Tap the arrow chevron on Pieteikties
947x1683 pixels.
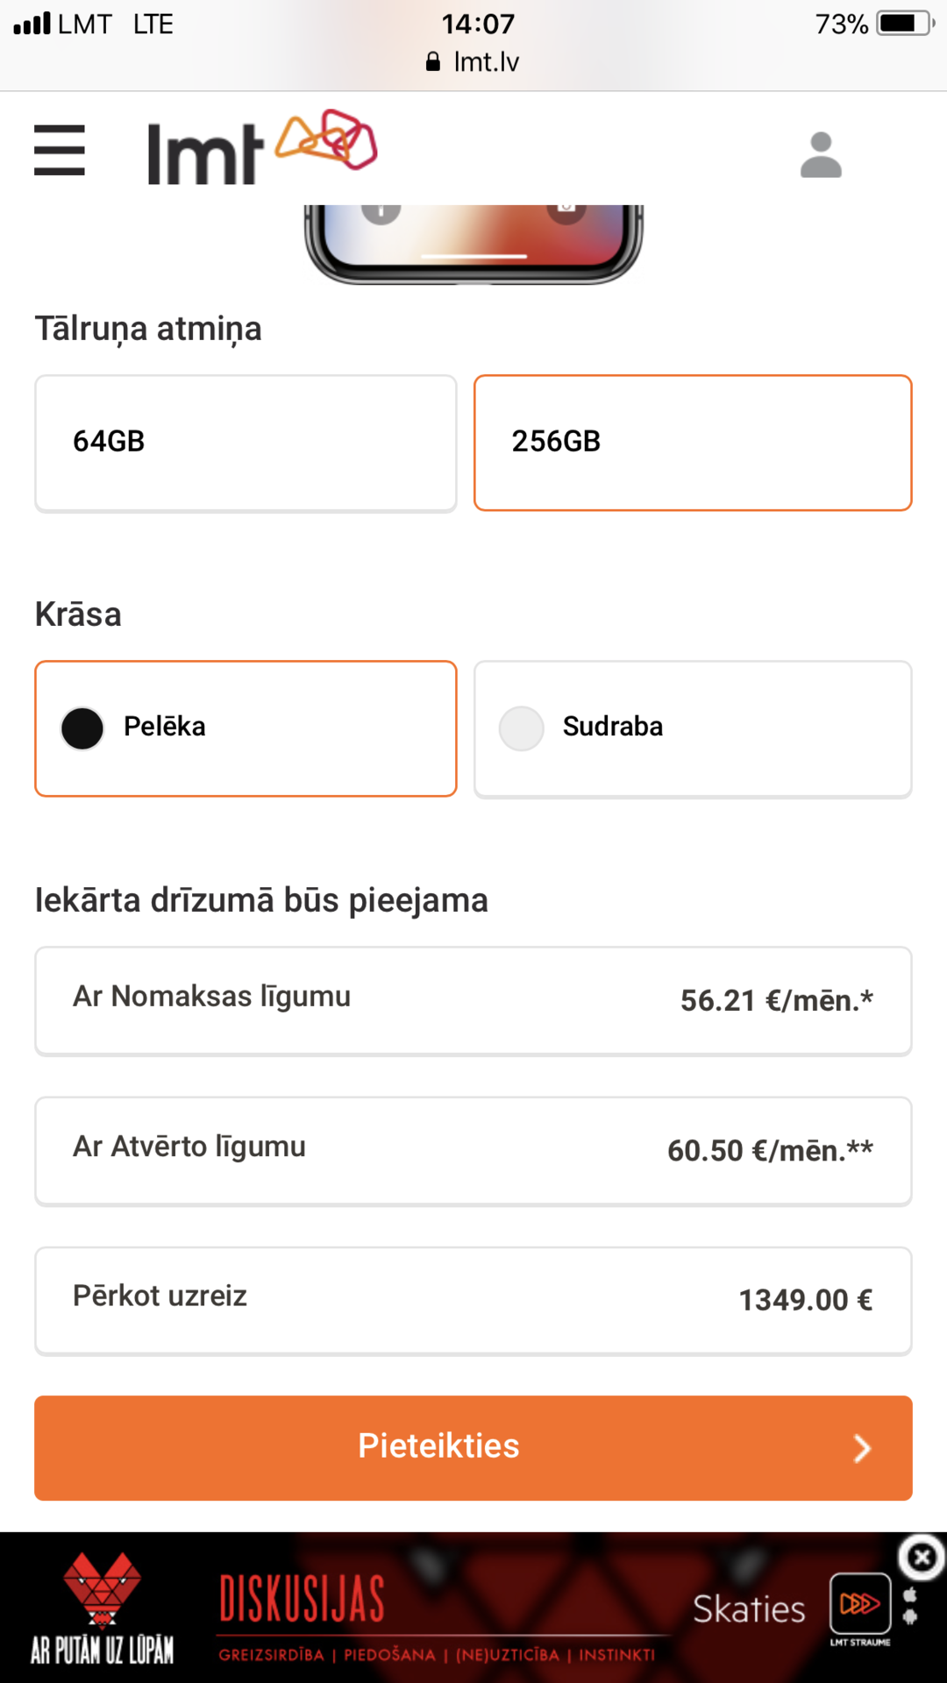[862, 1448]
